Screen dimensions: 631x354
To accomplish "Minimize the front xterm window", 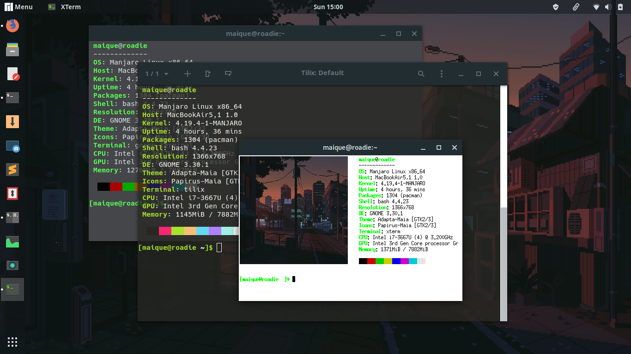I will click(x=423, y=147).
